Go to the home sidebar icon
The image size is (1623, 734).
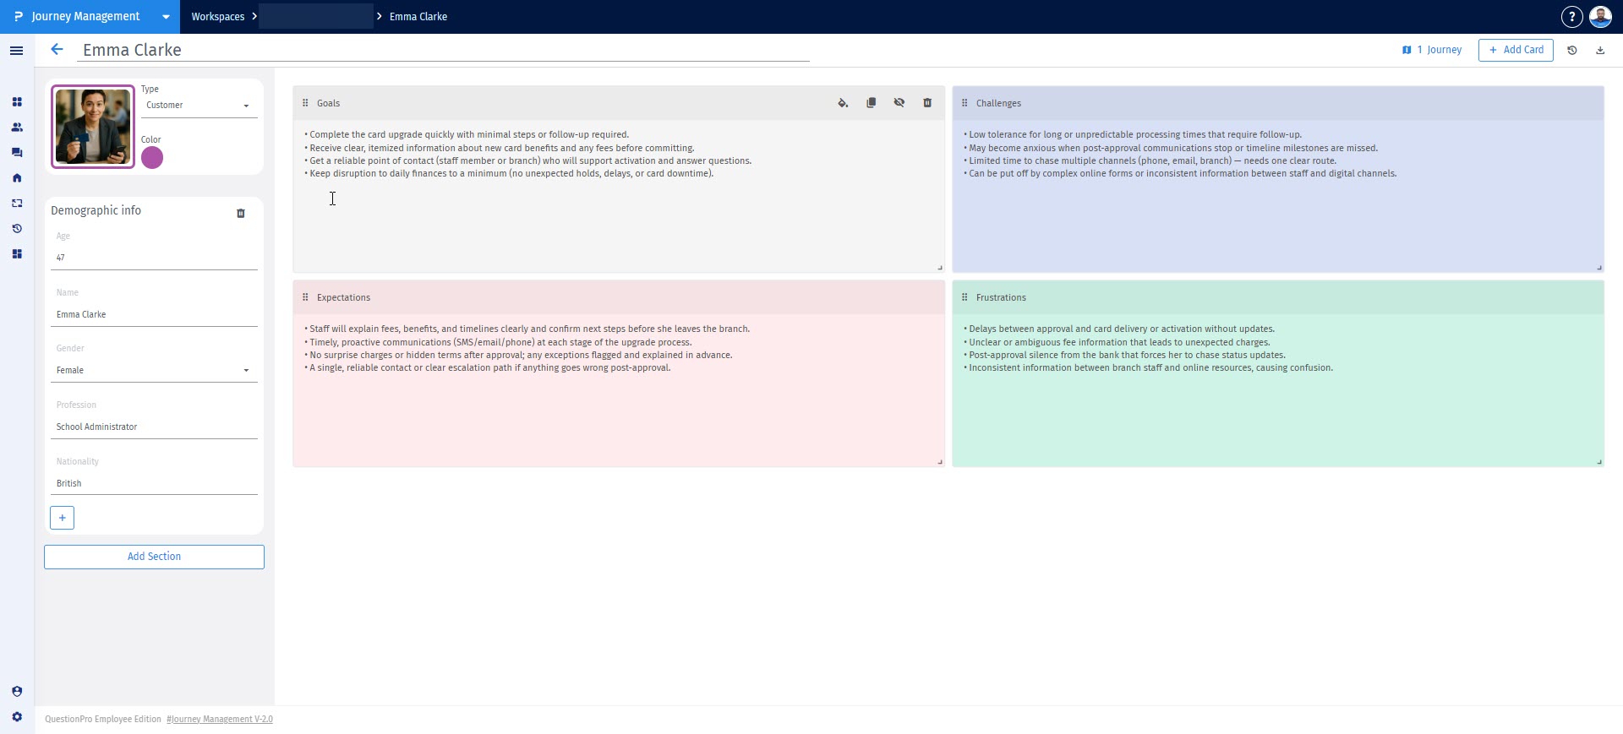coord(17,178)
